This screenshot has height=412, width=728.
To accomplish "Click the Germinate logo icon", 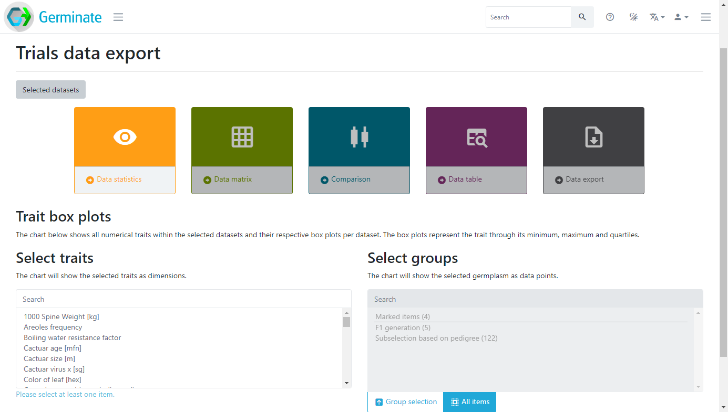I will [x=19, y=17].
